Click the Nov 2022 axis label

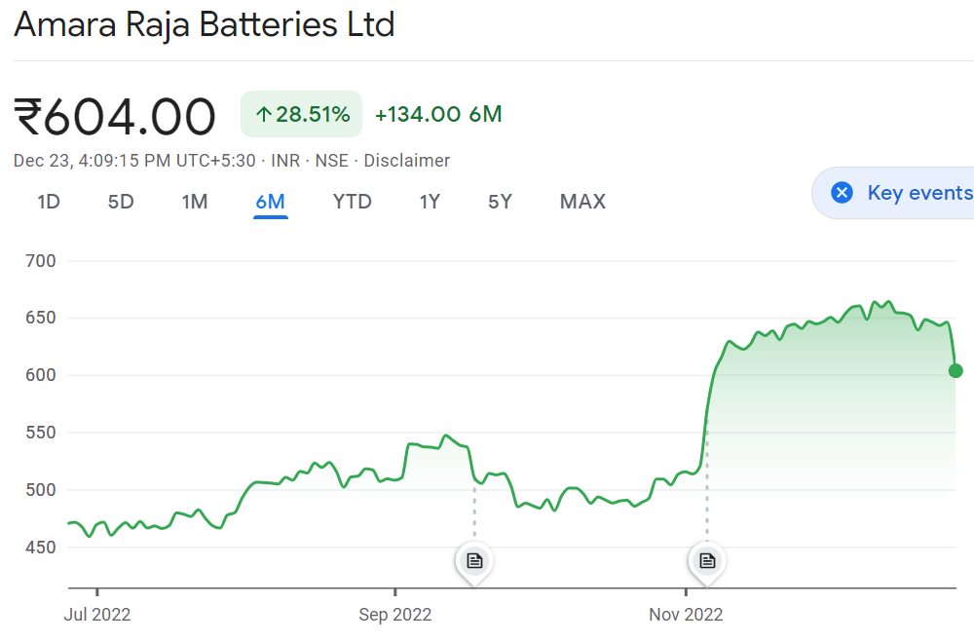[x=686, y=615]
